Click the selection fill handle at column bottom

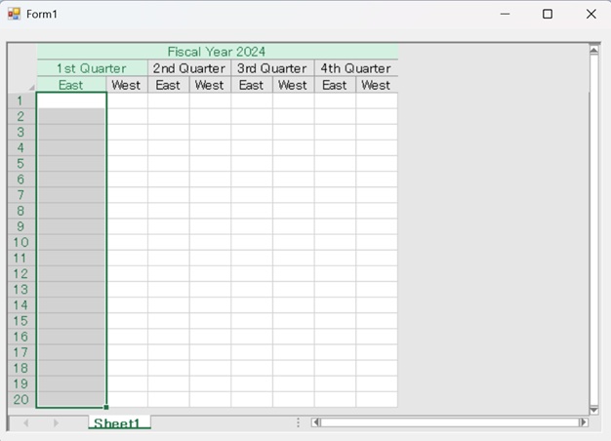tap(106, 407)
